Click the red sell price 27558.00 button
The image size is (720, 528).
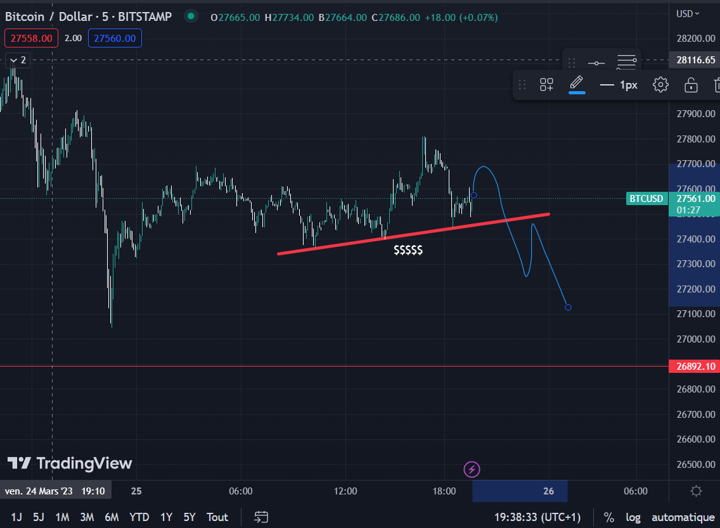tap(31, 38)
